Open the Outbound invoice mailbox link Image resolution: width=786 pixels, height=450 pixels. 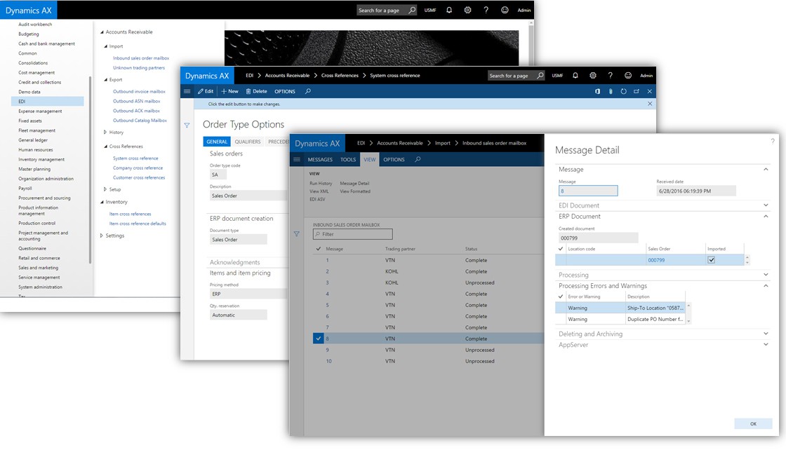[139, 91]
